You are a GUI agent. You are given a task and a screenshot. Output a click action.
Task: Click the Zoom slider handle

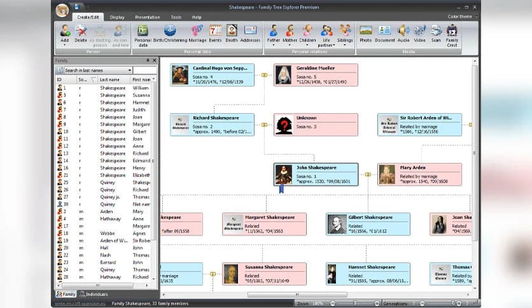355,304
